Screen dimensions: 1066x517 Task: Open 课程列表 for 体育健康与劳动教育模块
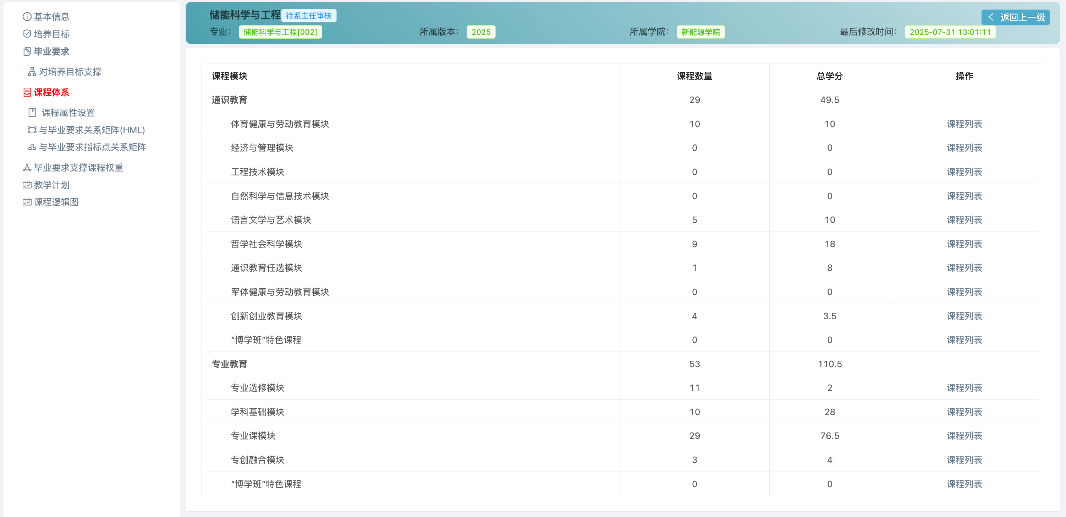[x=964, y=124]
